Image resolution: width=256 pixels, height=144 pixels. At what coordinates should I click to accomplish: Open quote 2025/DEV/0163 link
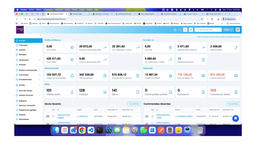click(x=64, y=115)
